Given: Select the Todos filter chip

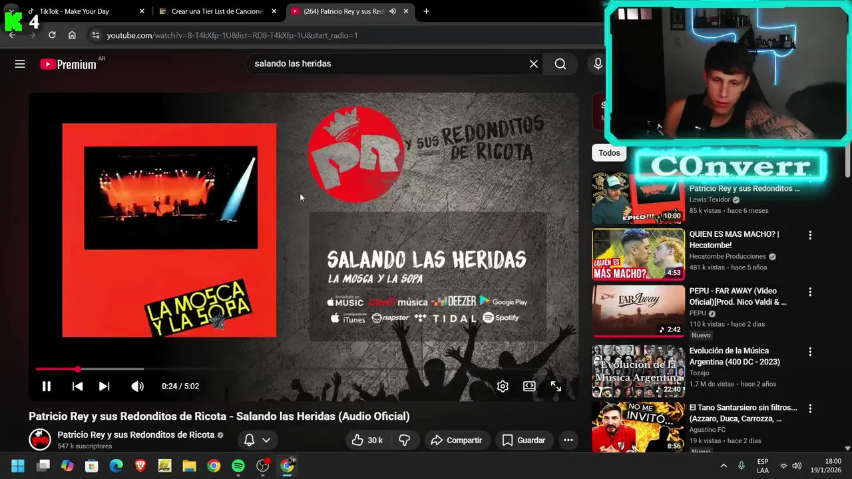Looking at the screenshot, I should coord(609,153).
